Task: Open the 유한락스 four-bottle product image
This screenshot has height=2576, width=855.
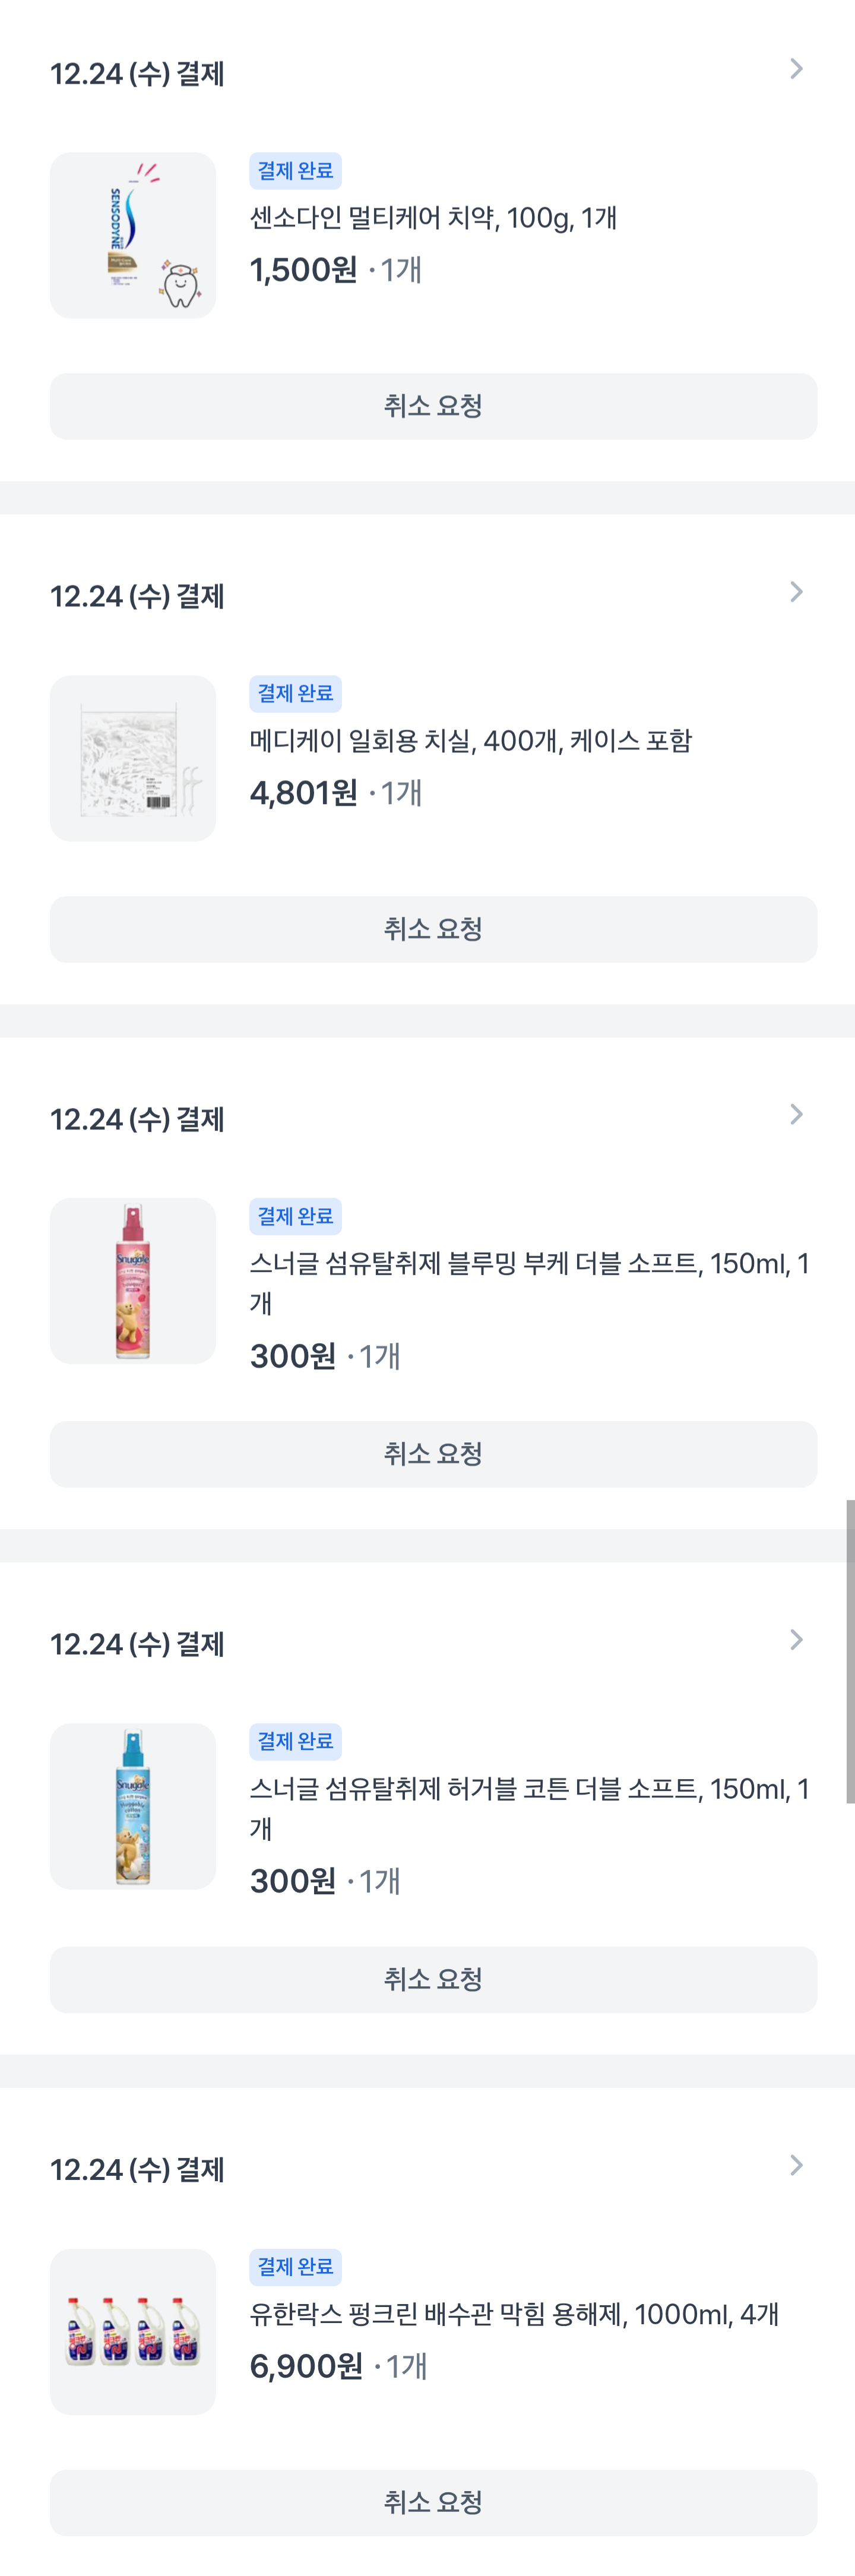Action: click(133, 2331)
